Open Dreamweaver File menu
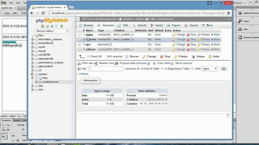The width and height of the screenshot is (259, 145). point(11,3)
